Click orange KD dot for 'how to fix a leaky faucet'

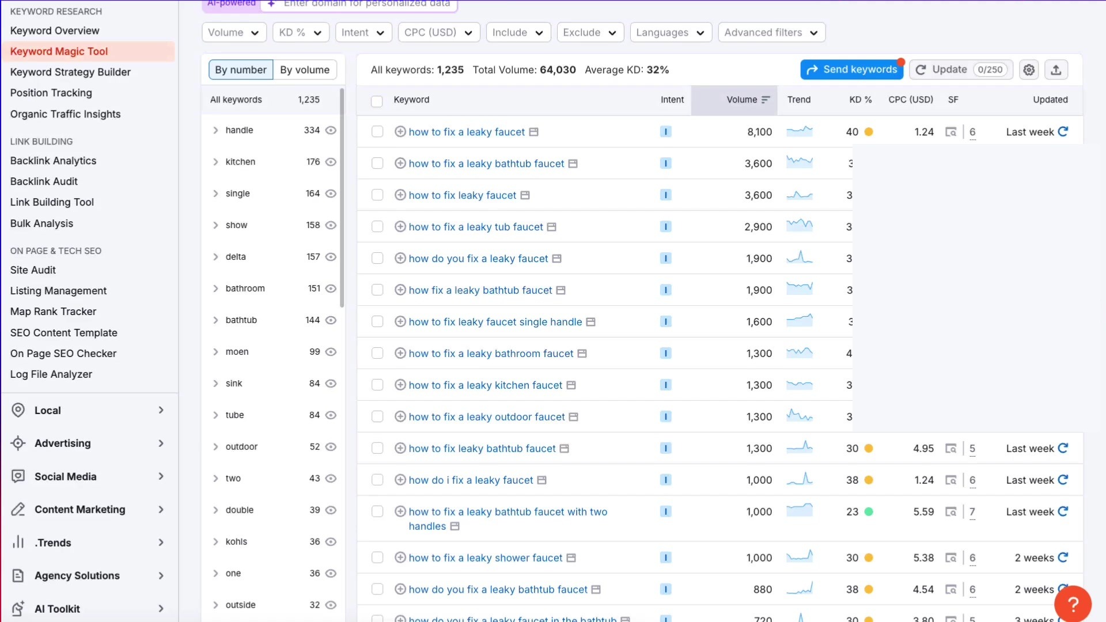coord(869,132)
